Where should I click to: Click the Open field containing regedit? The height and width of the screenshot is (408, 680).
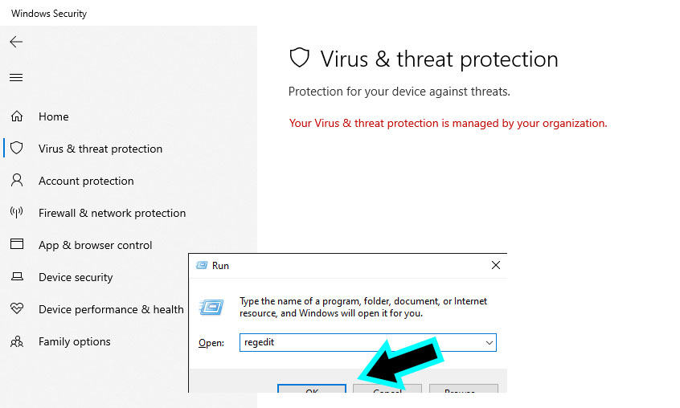pos(362,342)
